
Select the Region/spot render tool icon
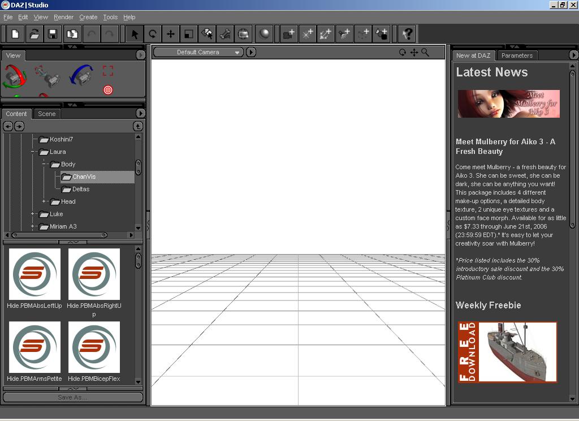[x=243, y=34]
